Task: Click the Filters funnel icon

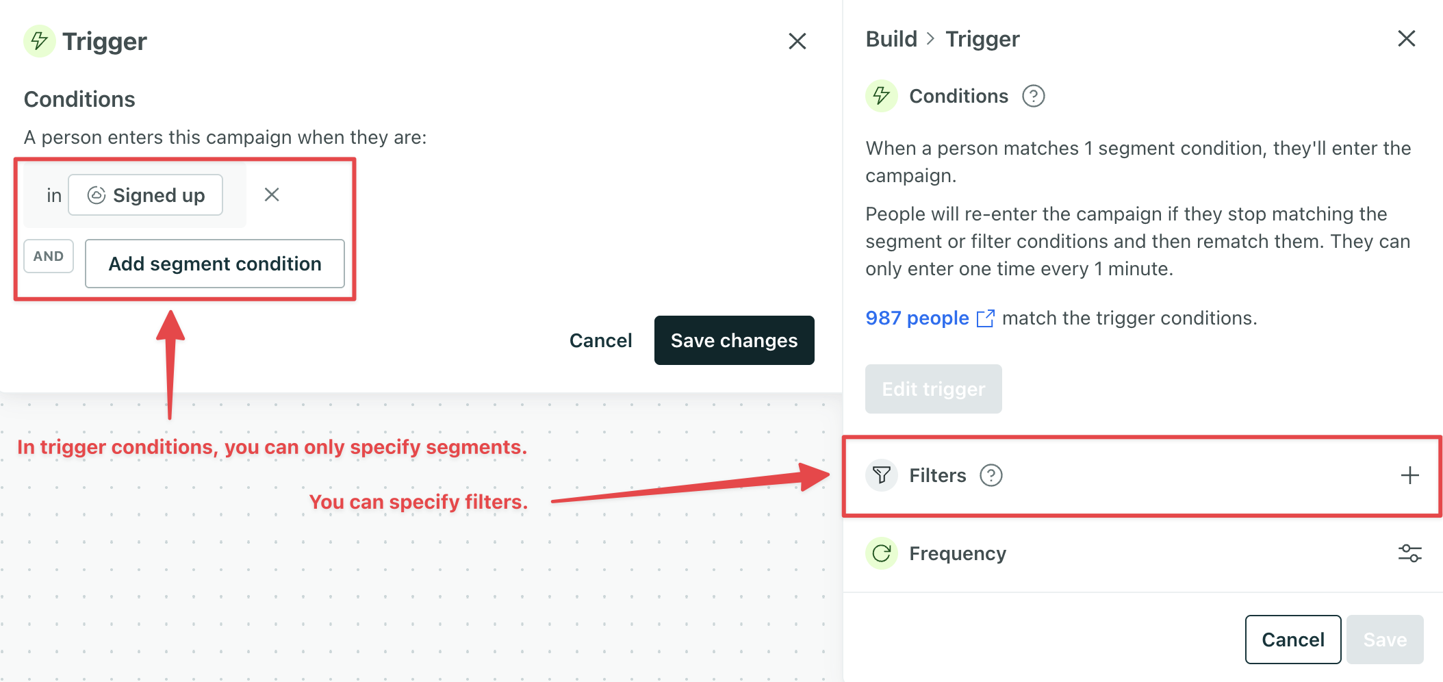Action: pos(882,475)
